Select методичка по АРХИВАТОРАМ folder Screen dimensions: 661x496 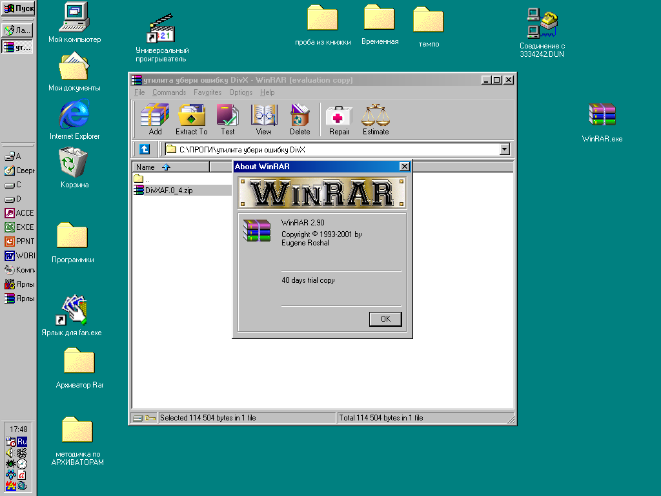(77, 441)
